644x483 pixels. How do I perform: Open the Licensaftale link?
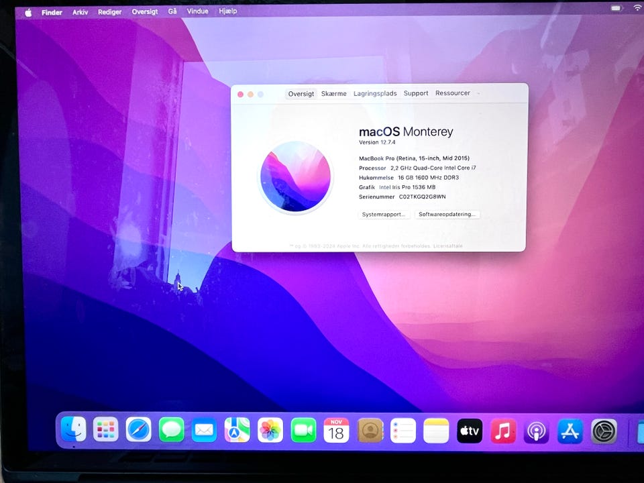[447, 246]
